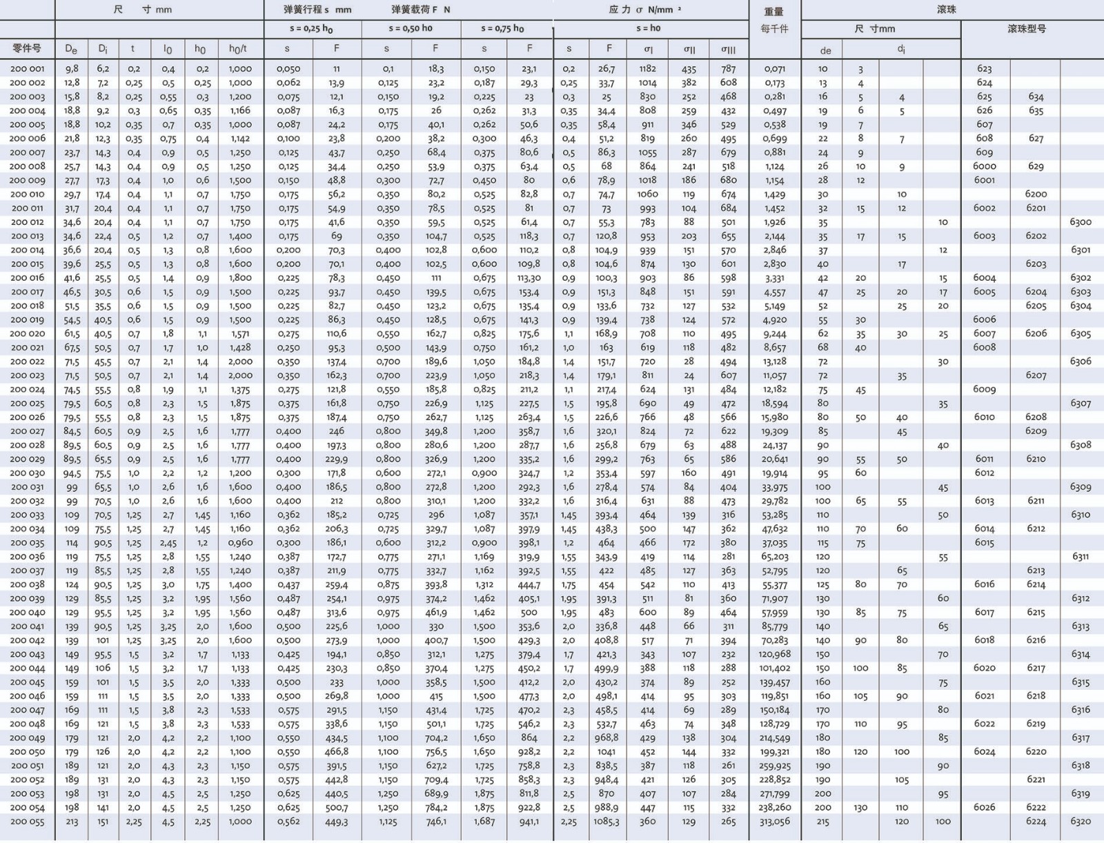This screenshot has width=1104, height=843.
Task: Click part number 200 055 cell
Action: pyautogui.click(x=27, y=822)
